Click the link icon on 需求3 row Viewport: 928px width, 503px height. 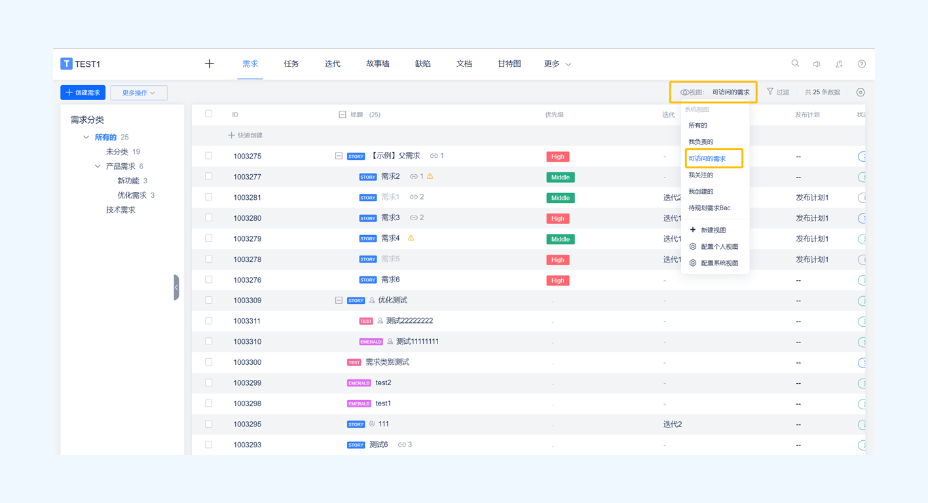tap(413, 217)
